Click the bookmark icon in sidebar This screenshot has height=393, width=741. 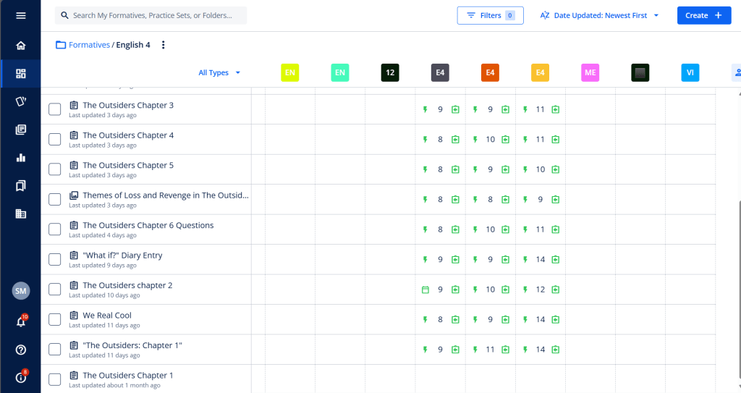(20, 186)
